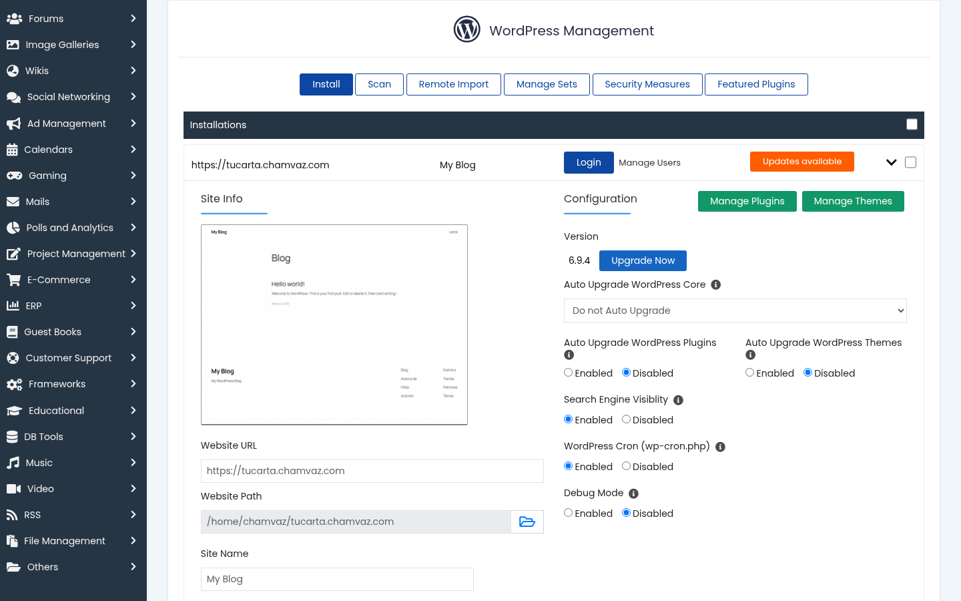Expand the Video category arrow
Viewport: 961px width, 601px height.
coord(133,489)
